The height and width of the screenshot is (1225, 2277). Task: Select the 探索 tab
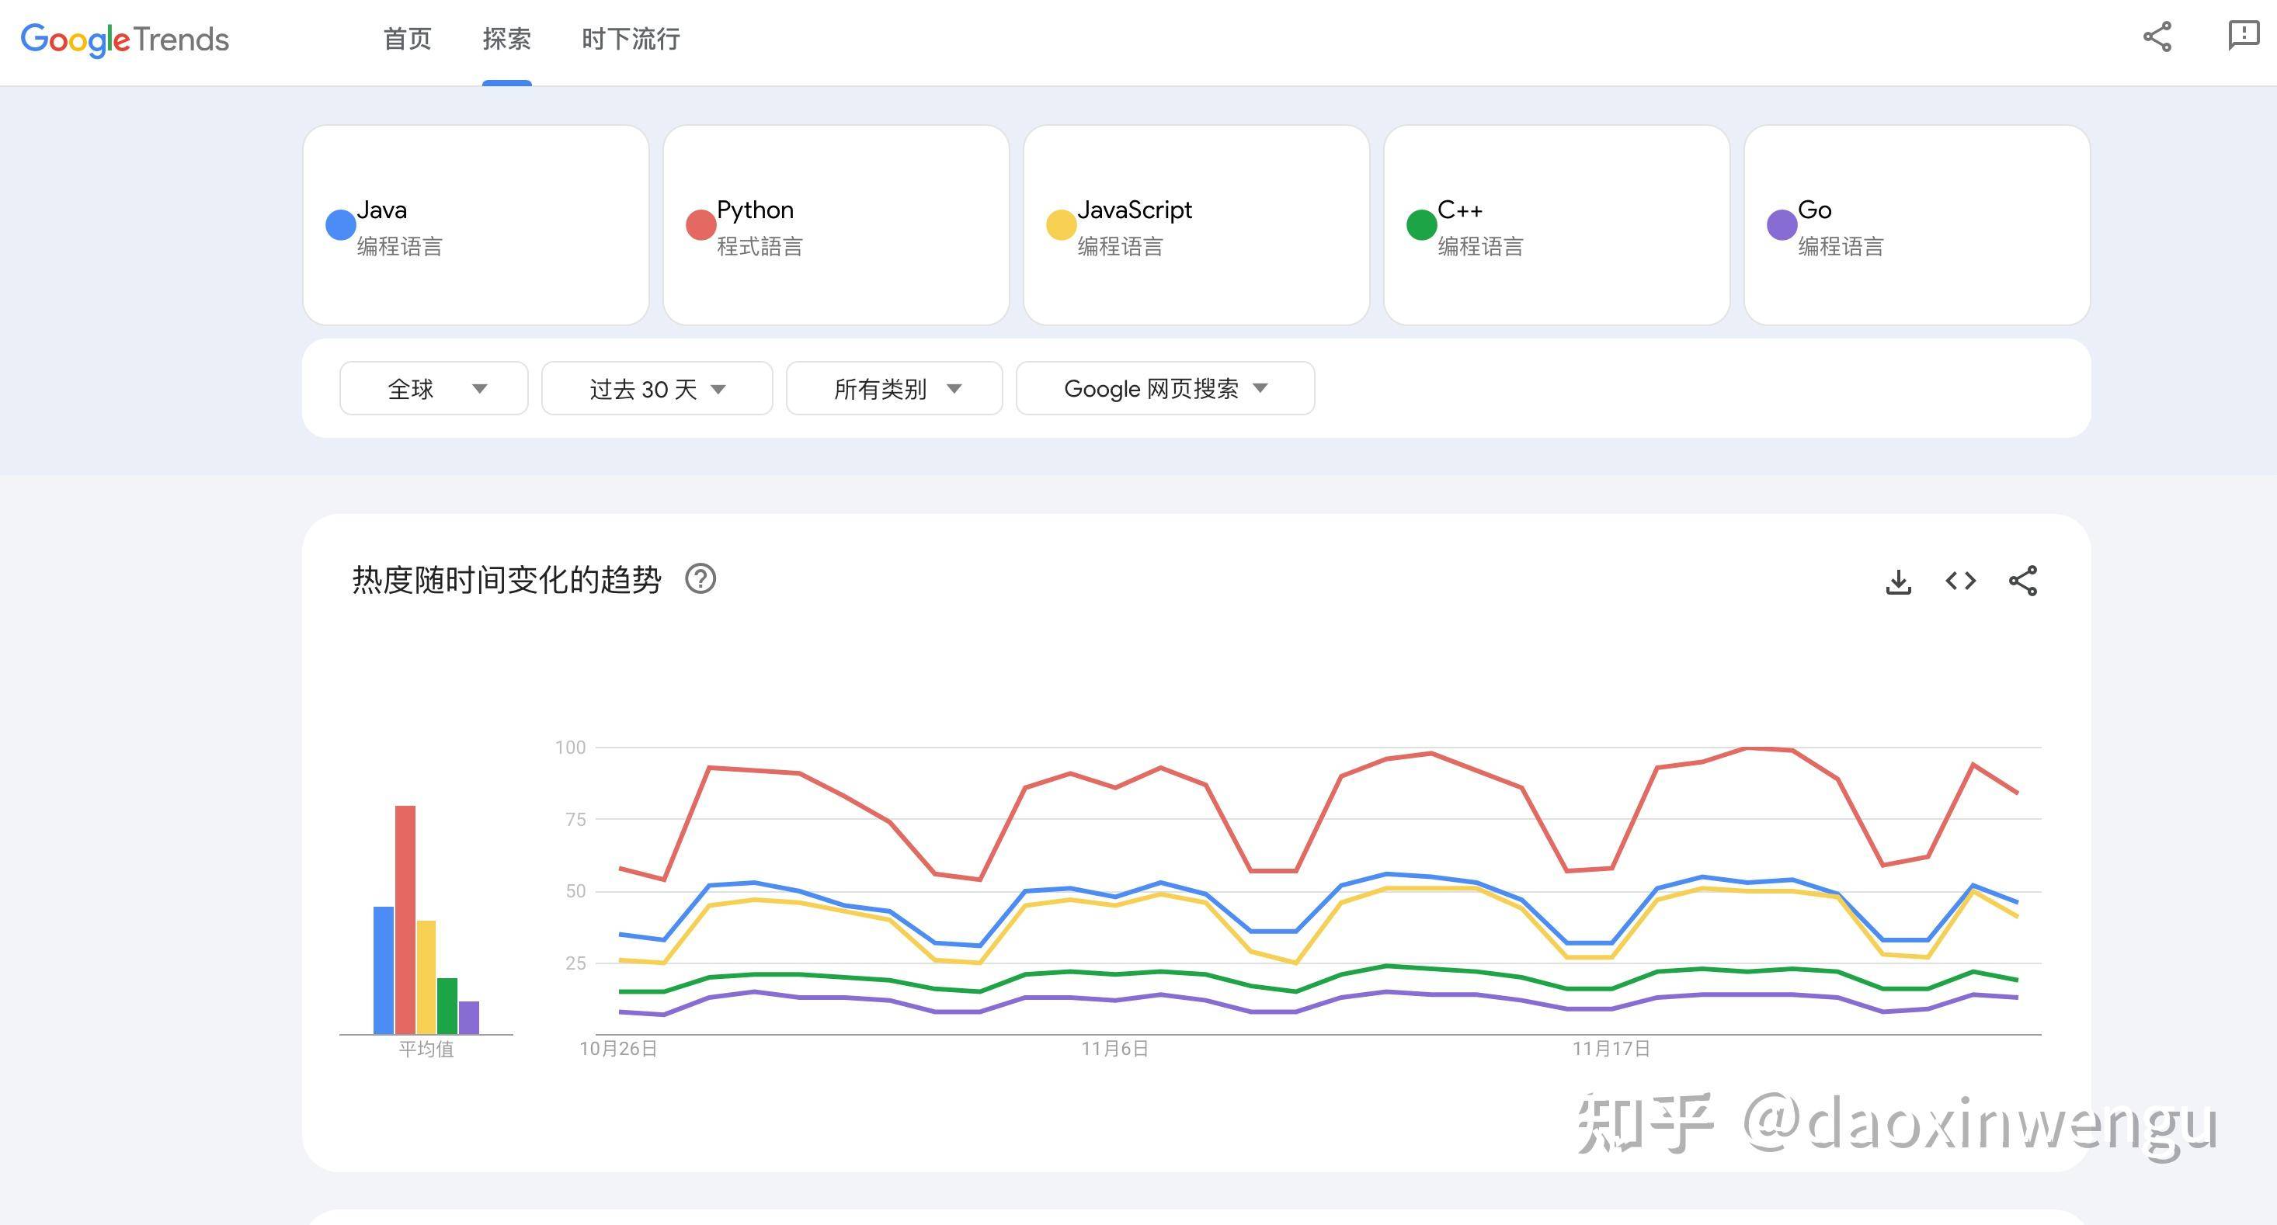point(506,39)
